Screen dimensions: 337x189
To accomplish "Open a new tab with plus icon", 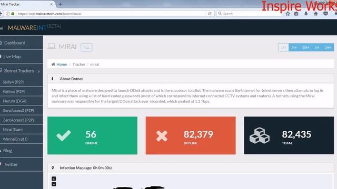I will [61, 4].
